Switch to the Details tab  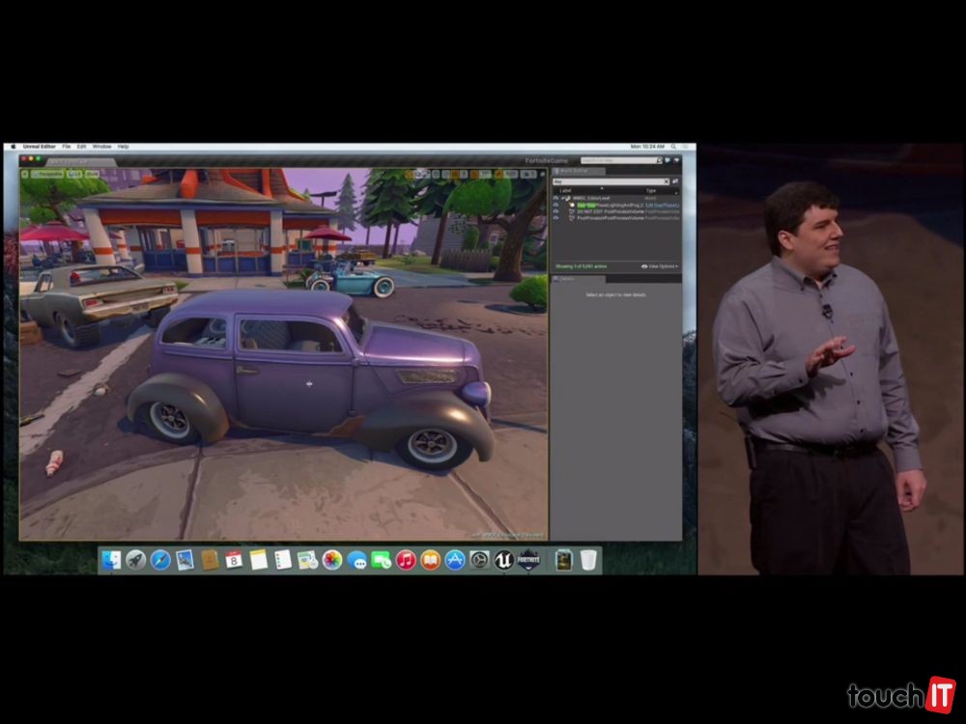[568, 278]
